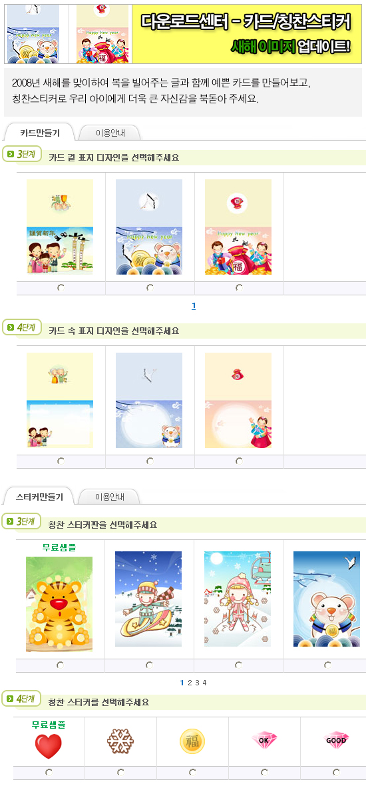Choose the snowflake cookie sticker icon
The image size is (366, 786).
(120, 741)
